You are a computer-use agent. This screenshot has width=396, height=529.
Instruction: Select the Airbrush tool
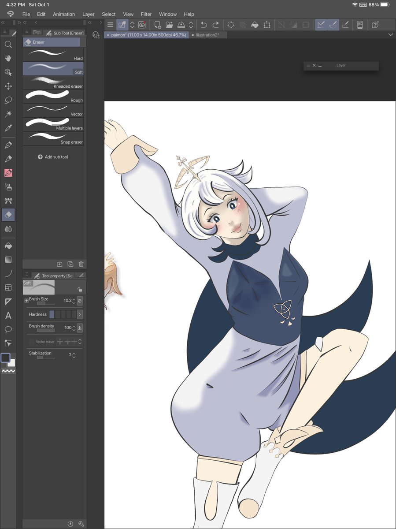(x=8, y=187)
